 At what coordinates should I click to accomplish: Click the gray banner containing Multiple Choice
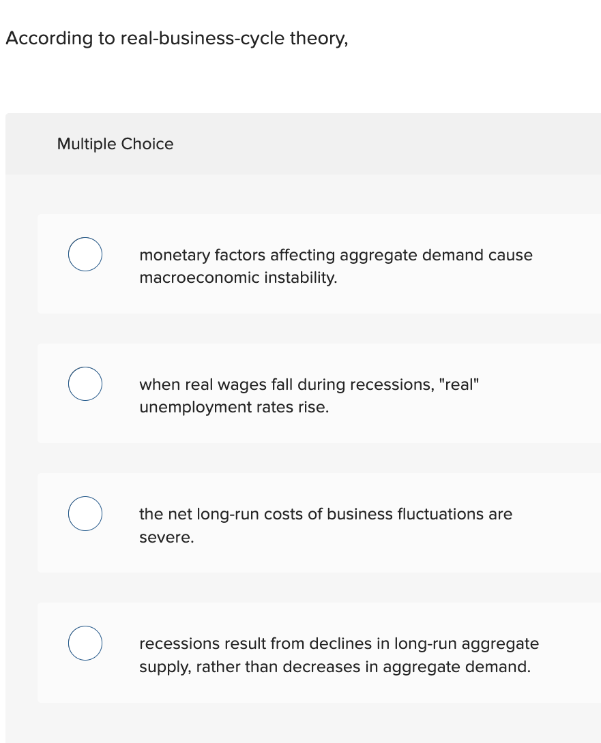[300, 144]
